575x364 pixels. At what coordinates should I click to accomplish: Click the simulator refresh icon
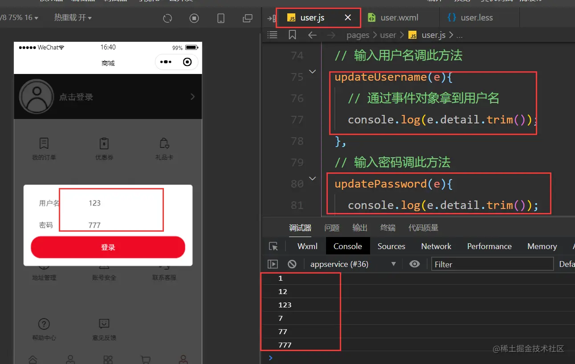167,18
